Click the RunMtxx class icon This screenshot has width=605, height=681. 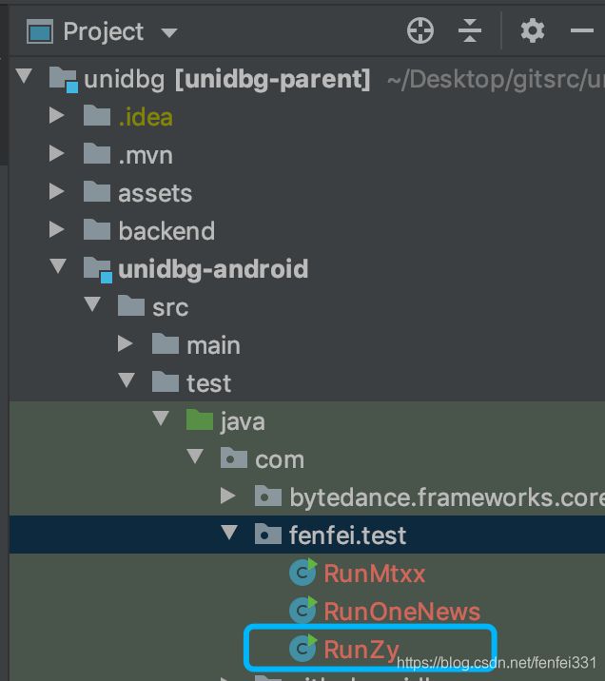point(303,572)
